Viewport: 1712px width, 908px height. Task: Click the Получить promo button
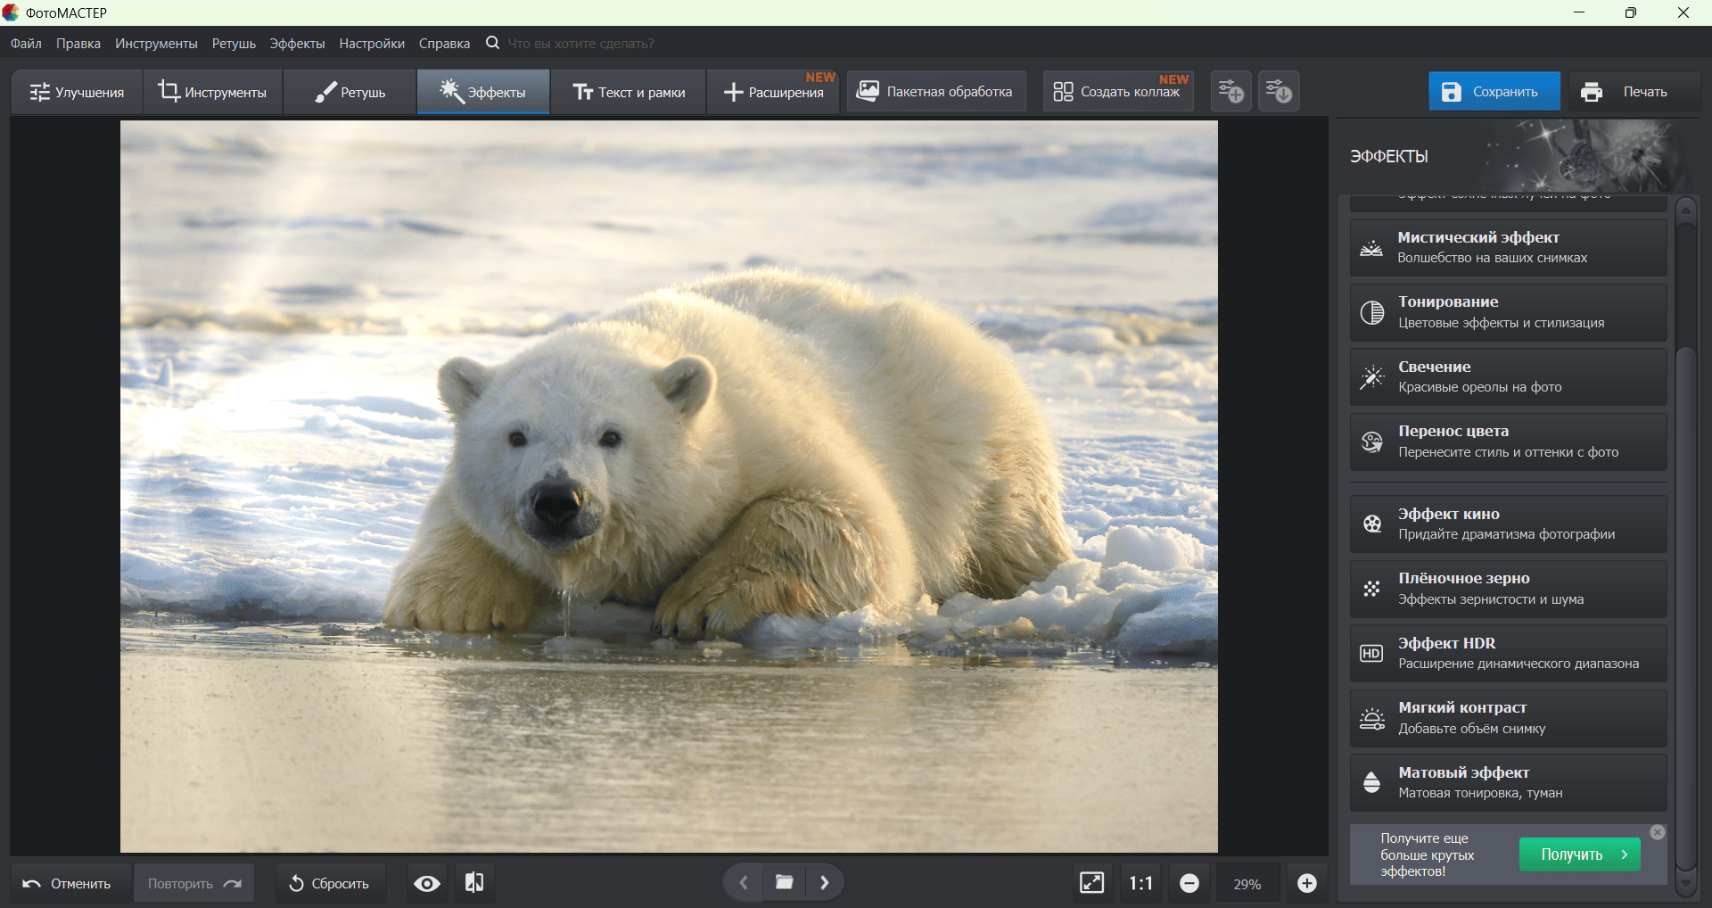point(1579,854)
